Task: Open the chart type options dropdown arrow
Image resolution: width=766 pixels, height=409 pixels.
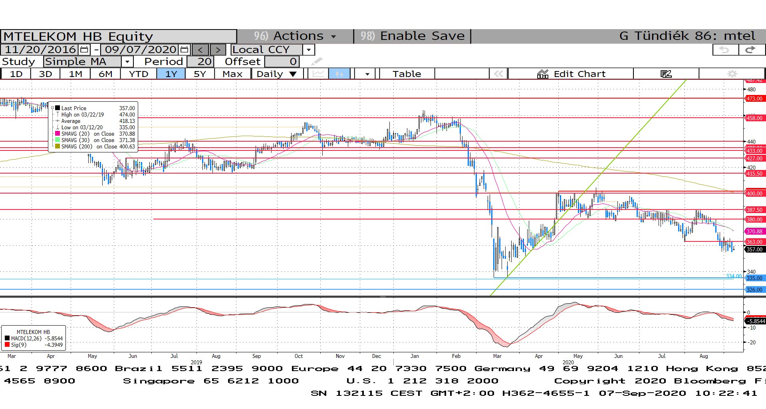Action: point(367,74)
